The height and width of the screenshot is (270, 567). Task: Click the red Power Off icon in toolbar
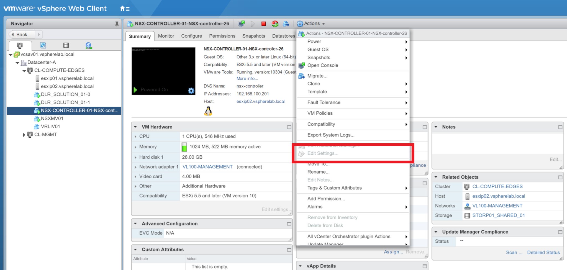(263, 24)
